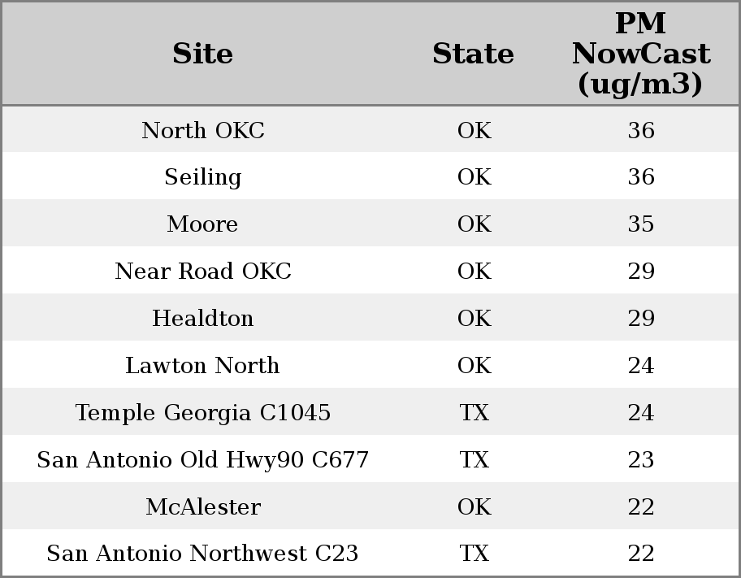This screenshot has height=578, width=741.
Task: Click the Healdton site cell
Action: tap(202, 319)
